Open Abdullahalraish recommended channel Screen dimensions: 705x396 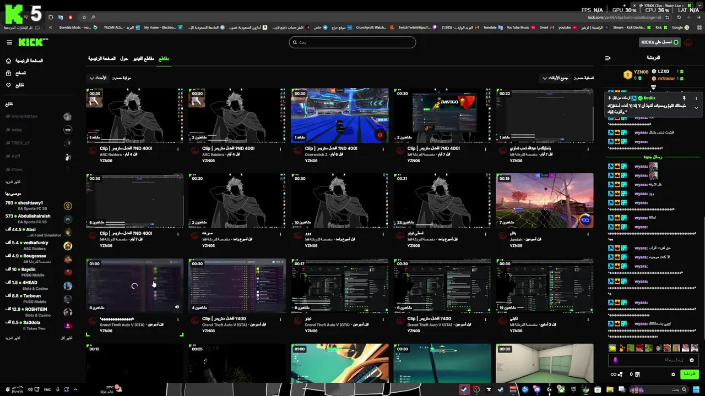point(39,218)
